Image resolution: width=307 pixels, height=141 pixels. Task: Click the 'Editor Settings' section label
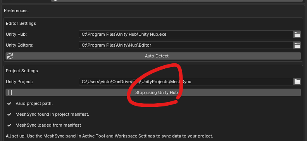[21, 24]
